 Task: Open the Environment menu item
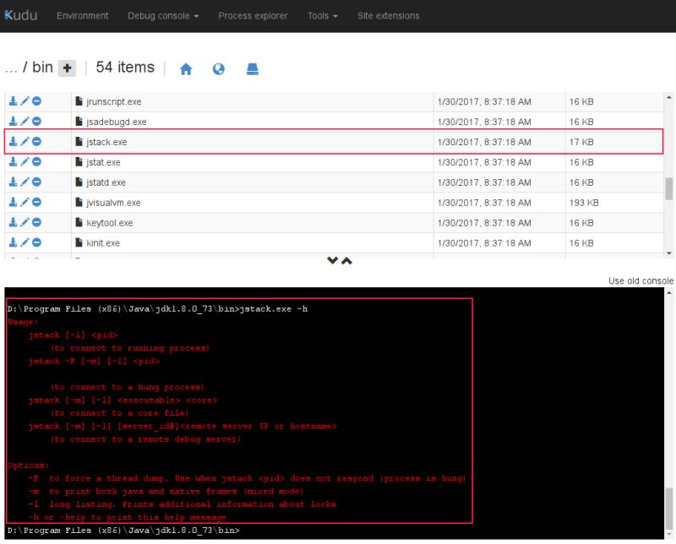(82, 15)
